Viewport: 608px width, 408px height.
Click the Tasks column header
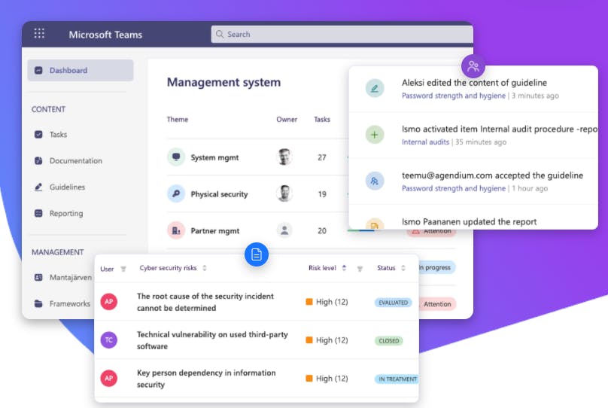coord(322,120)
